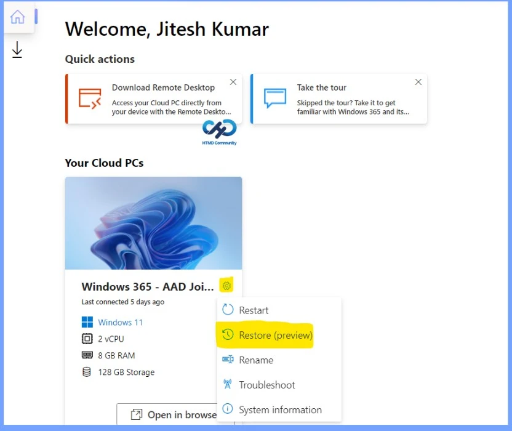Click the Take the tour chat icon

click(x=275, y=98)
